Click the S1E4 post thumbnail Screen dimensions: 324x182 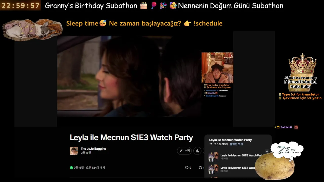coord(213,169)
